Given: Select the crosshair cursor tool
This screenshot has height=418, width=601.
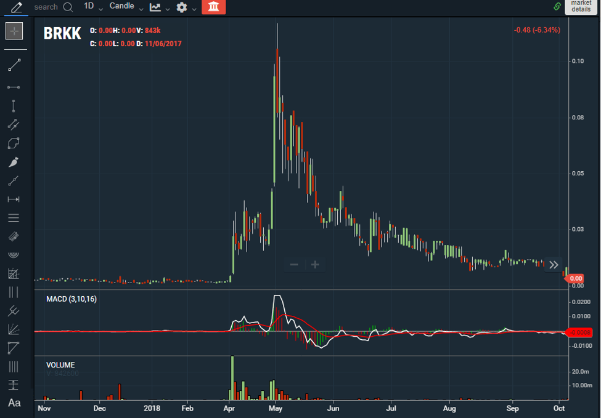Looking at the screenshot, I should [x=14, y=31].
